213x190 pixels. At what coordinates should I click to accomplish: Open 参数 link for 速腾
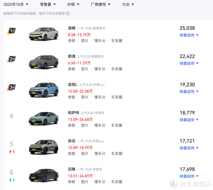tap(72, 41)
